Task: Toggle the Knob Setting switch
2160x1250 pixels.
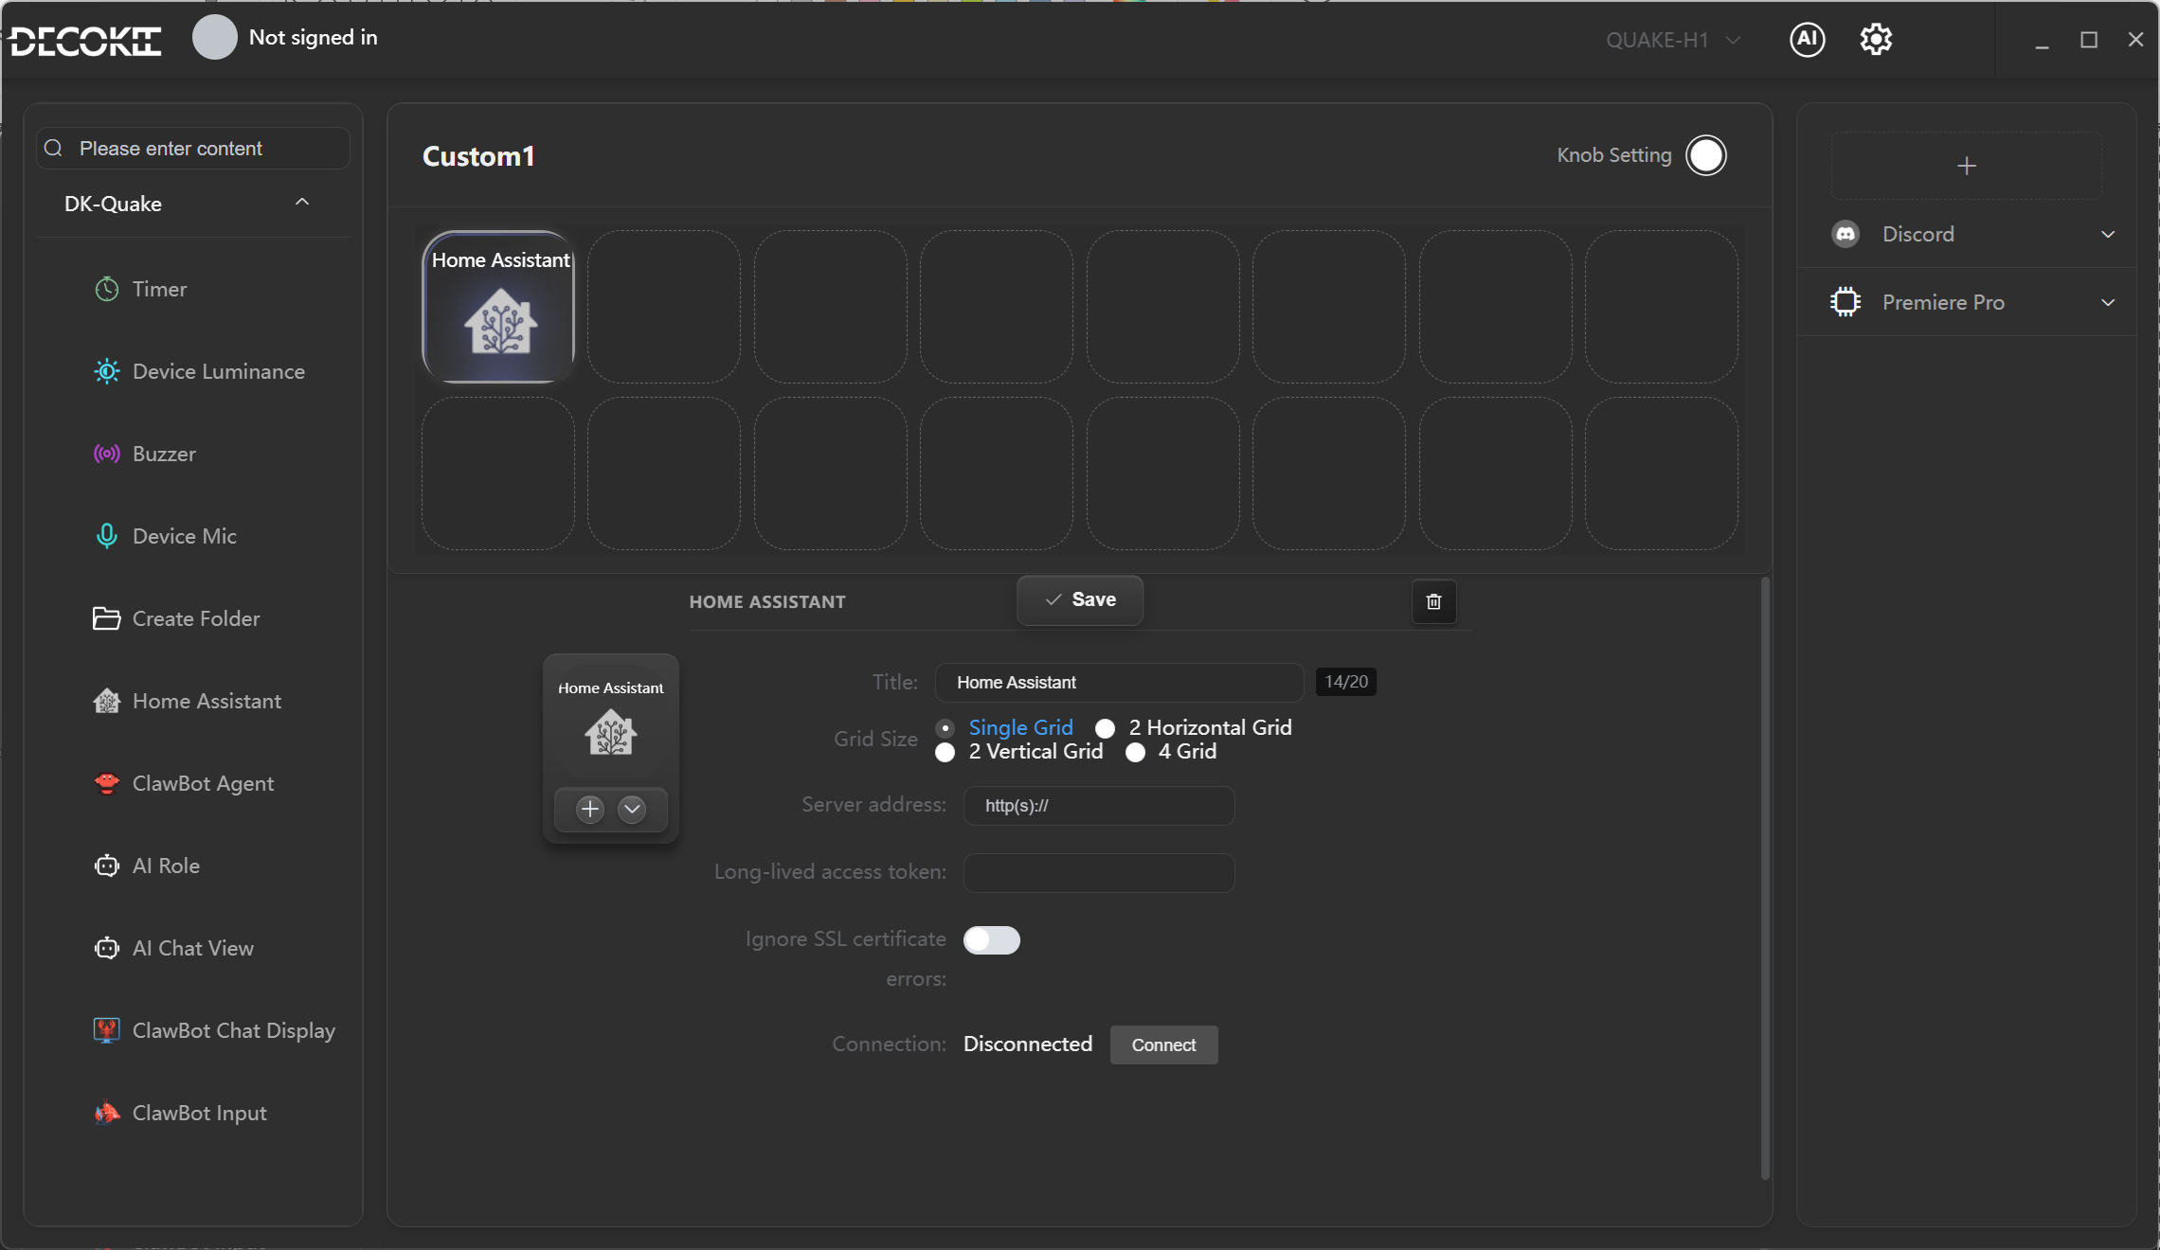Action: pos(1706,155)
